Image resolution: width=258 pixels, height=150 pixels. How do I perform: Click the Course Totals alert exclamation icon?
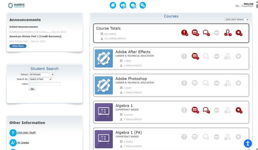184,33
